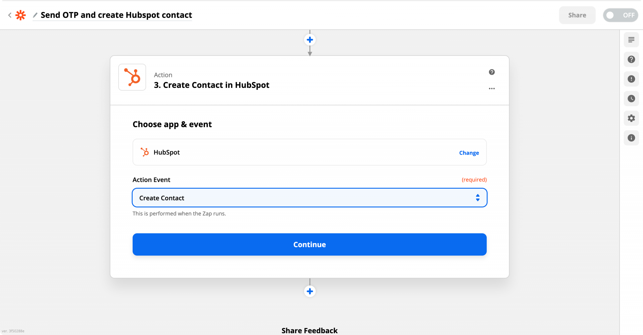The image size is (643, 335).
Task: Add a step below the HubSpot action
Action: (x=310, y=291)
